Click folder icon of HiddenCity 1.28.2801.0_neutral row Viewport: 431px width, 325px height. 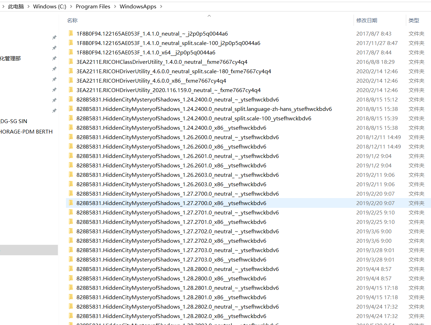[x=71, y=288]
